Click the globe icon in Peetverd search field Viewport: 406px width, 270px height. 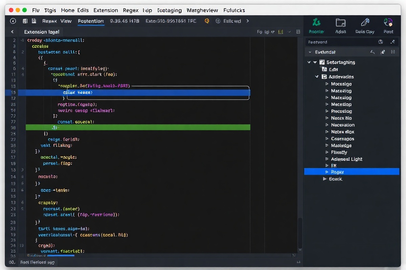click(x=381, y=42)
